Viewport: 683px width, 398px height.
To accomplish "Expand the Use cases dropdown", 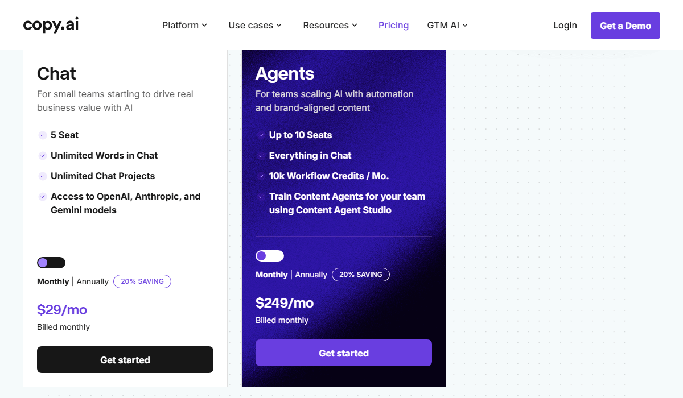I will (x=255, y=25).
